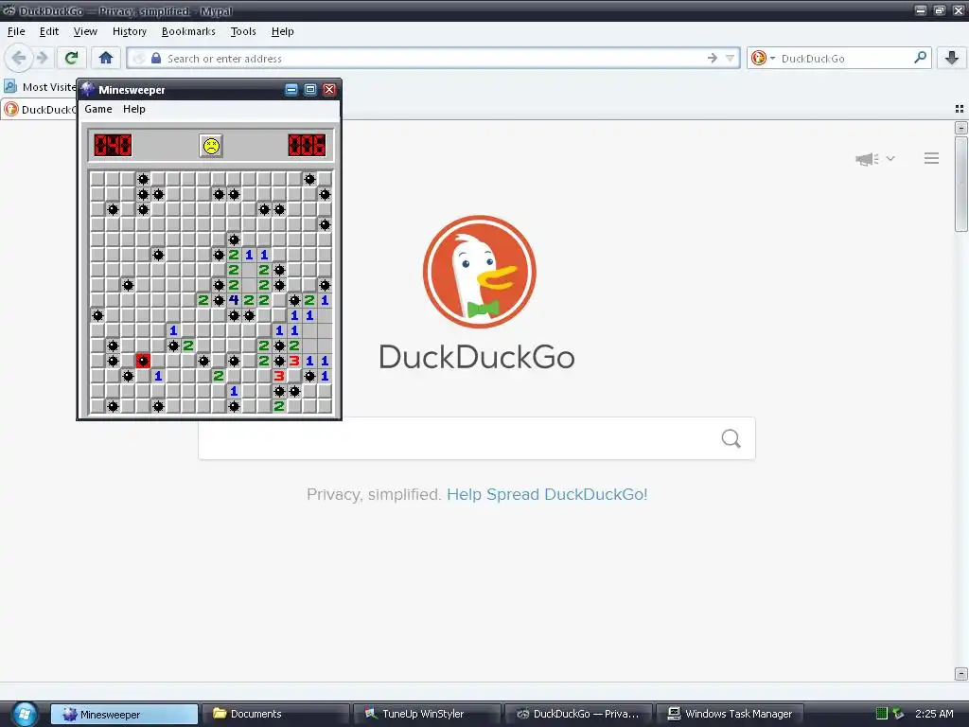Click the scrollbar up arrow
The image size is (969, 727).
pos(961,128)
